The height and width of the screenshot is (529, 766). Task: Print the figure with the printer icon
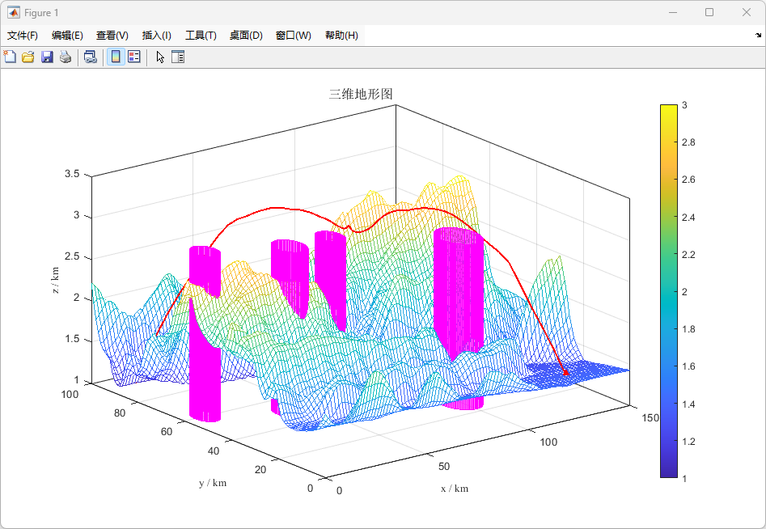(66, 57)
